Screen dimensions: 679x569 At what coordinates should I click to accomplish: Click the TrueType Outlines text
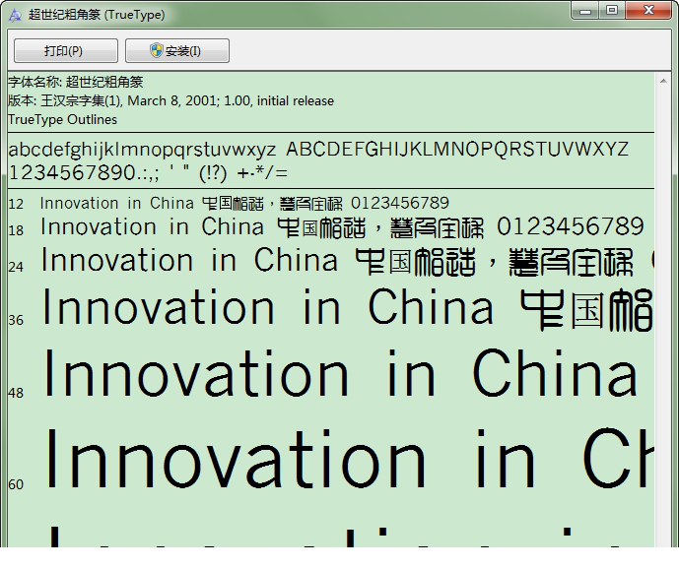[x=63, y=119]
